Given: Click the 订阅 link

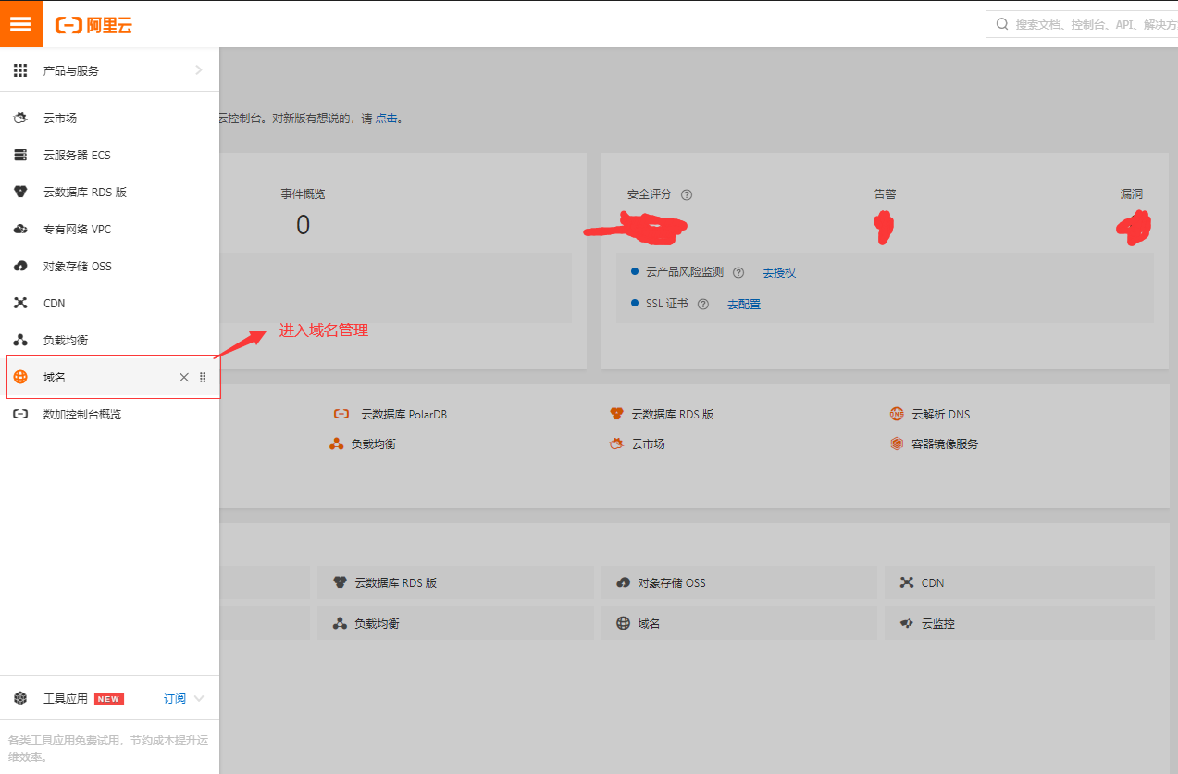Looking at the screenshot, I should [174, 699].
